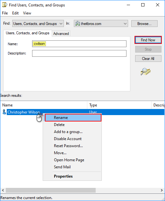Image resolution: width=165 pixels, height=201 pixels.
Task: Expand the Find type dropdown
Action: [x=38, y=23]
